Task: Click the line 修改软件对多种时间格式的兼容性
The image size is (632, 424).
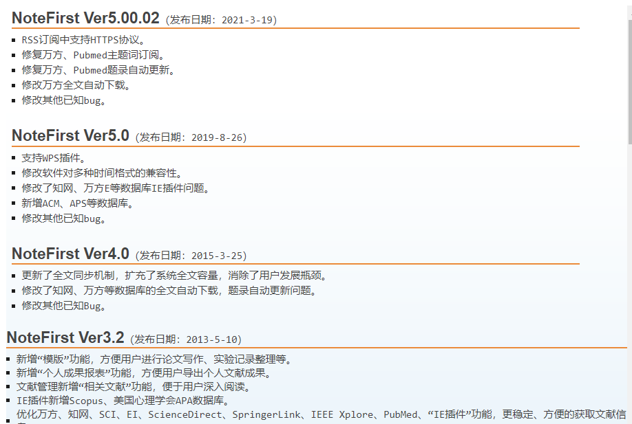Action: point(102,173)
